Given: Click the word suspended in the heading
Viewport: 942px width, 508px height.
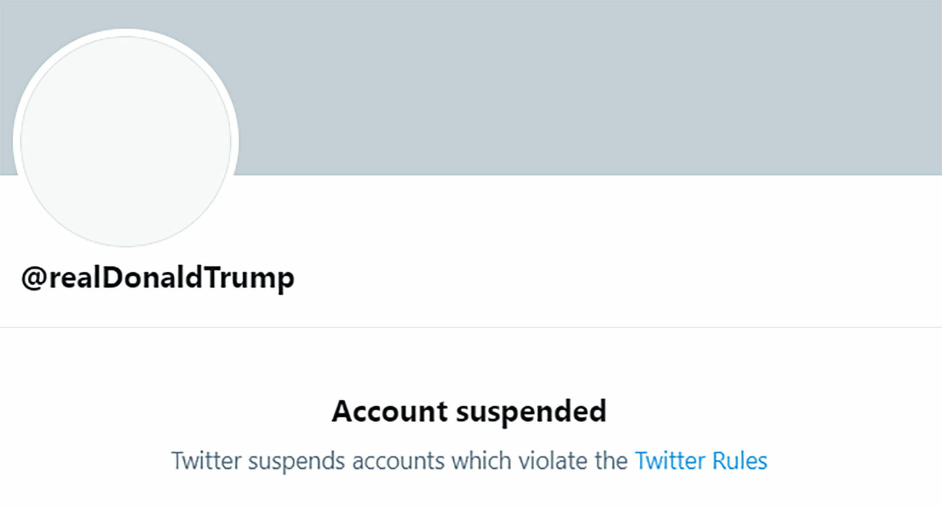Looking at the screenshot, I should click(532, 411).
